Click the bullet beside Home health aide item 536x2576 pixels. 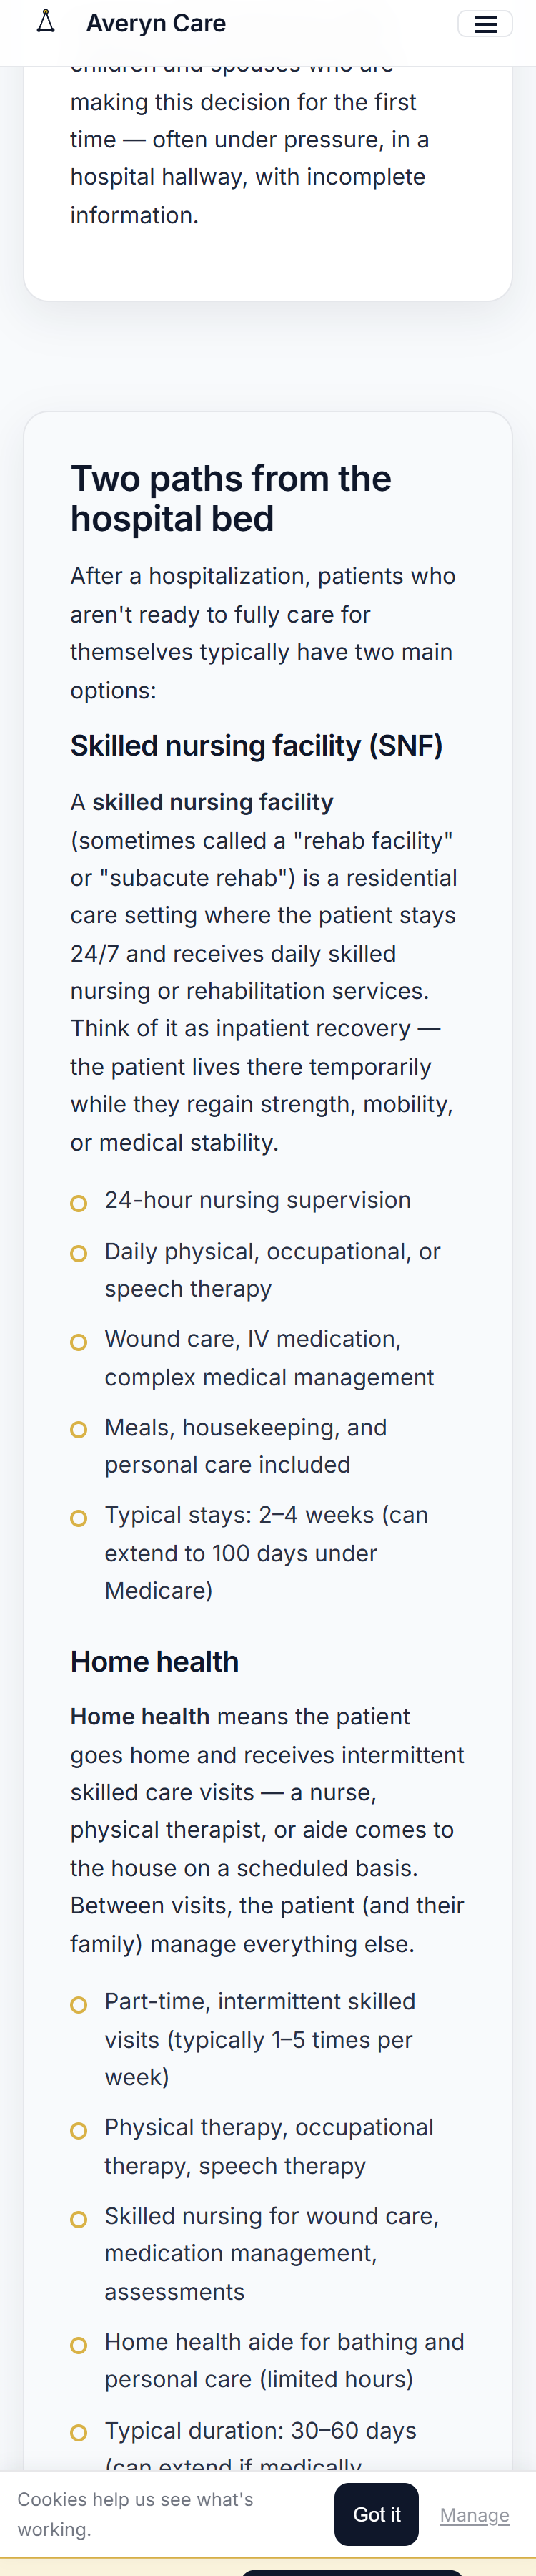coord(80,2345)
